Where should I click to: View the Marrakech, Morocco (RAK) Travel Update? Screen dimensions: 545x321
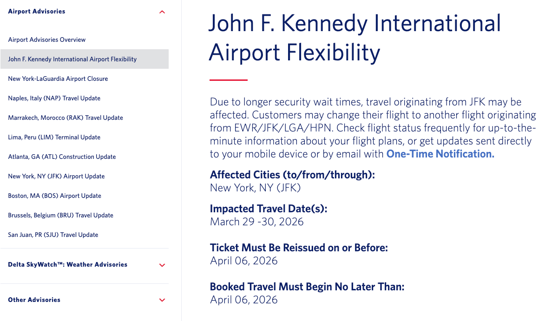(65, 118)
